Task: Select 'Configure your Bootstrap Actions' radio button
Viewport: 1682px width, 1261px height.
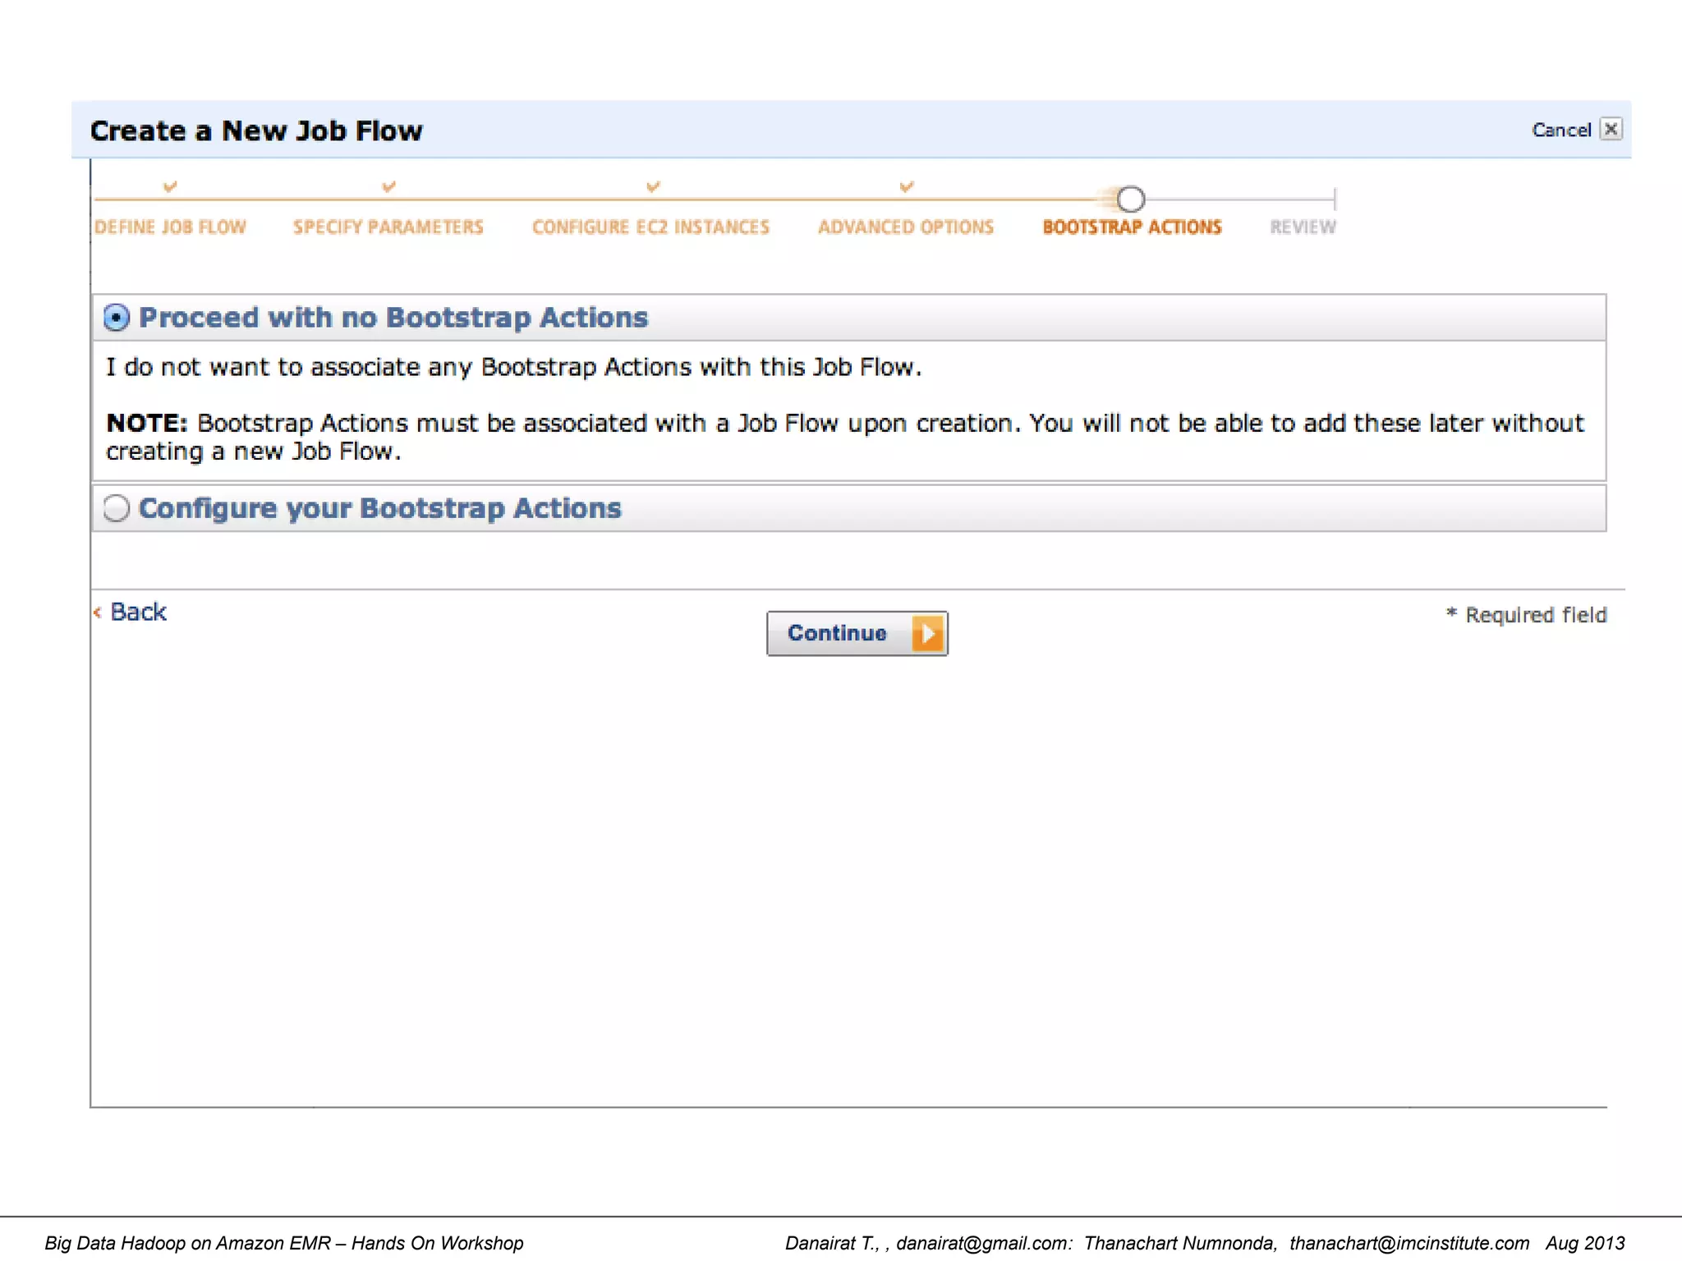Action: click(x=117, y=508)
